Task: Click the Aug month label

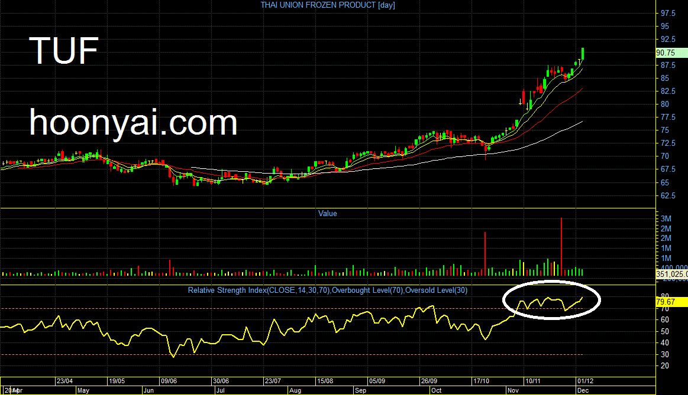Action: pyautogui.click(x=295, y=390)
